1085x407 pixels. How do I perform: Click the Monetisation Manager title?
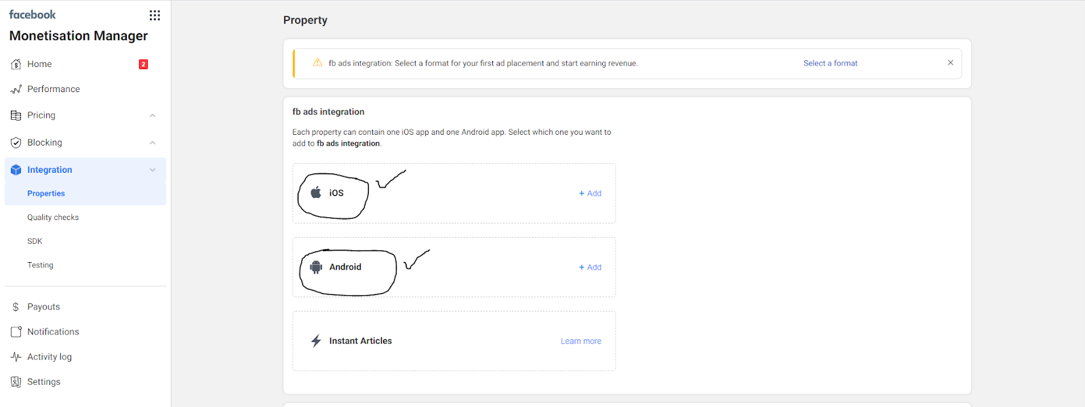point(79,36)
